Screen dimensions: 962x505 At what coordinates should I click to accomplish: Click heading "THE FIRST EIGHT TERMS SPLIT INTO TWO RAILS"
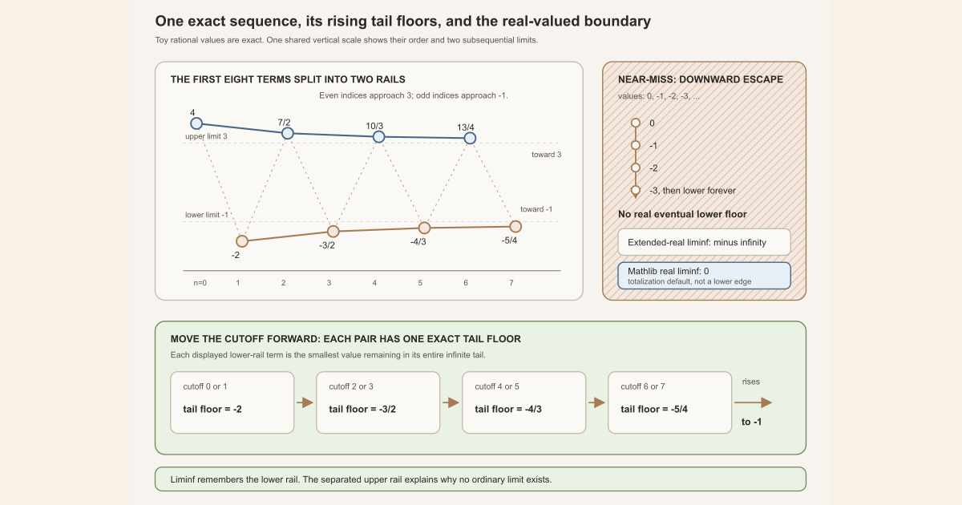(288, 79)
